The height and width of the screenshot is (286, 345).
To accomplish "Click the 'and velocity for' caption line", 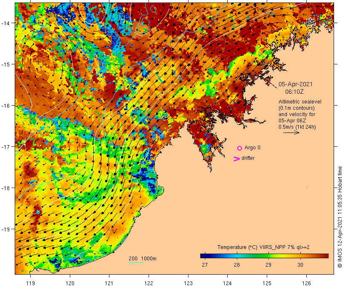I will tap(297, 114).
